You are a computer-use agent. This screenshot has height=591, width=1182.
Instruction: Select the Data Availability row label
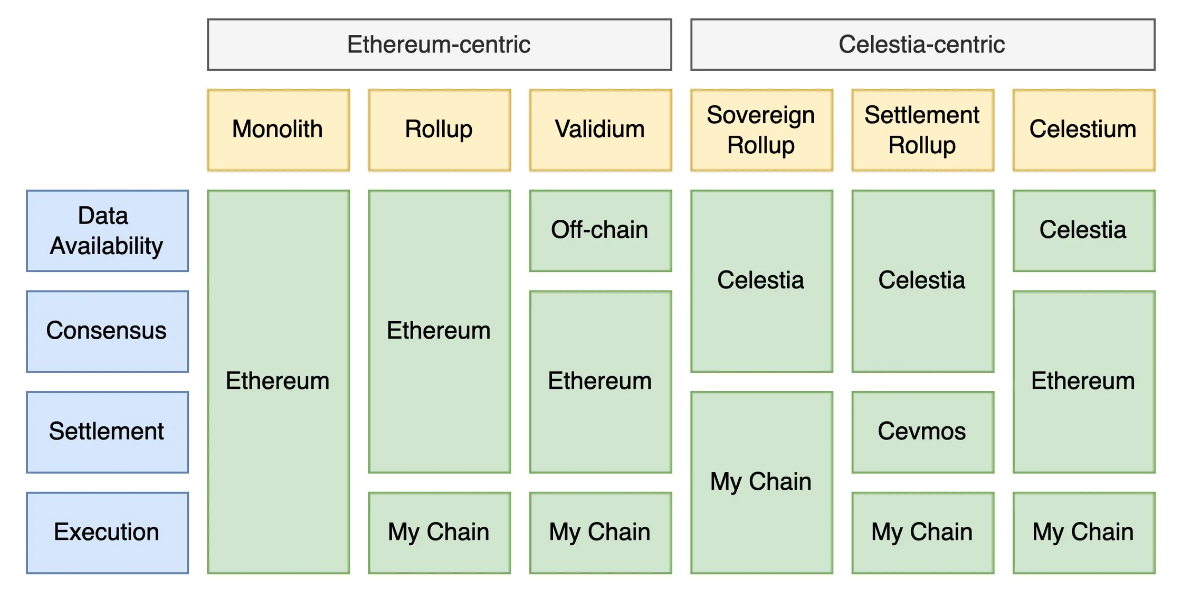click(x=108, y=231)
